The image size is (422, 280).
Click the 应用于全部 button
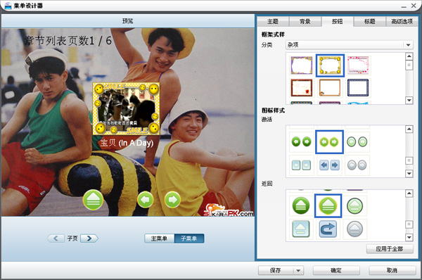point(390,249)
